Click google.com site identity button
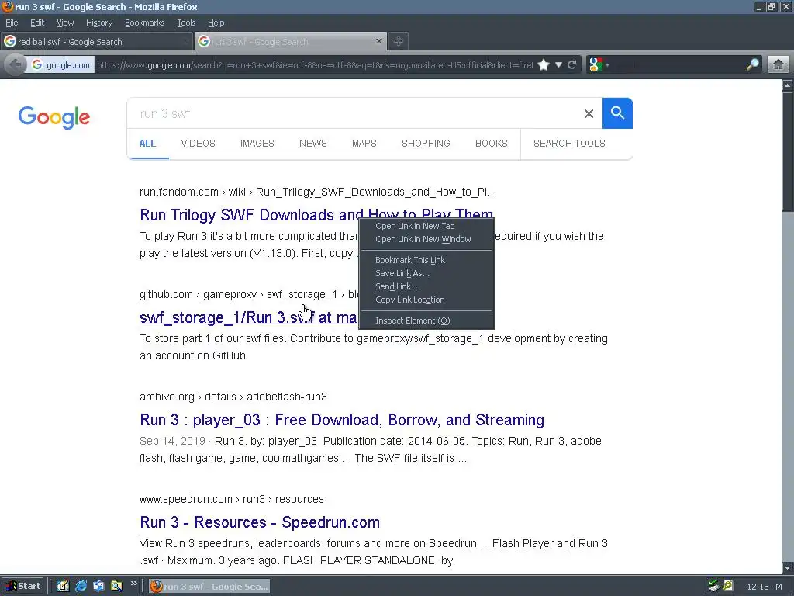The image size is (794, 596). 60,65
